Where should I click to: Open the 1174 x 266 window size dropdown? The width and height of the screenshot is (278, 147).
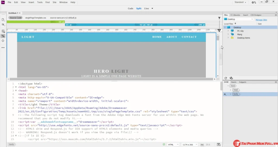click(x=190, y=145)
